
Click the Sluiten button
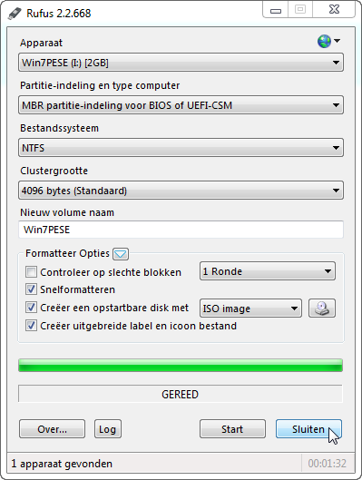[x=308, y=429]
